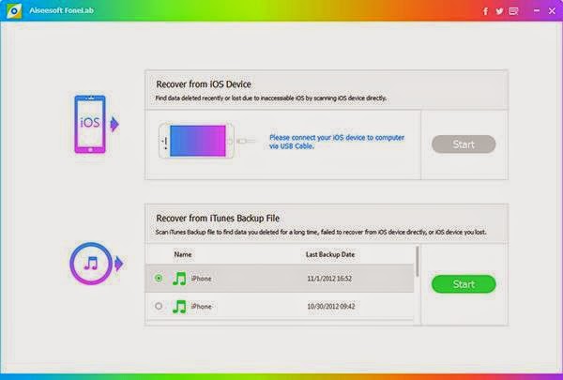This screenshot has width=563, height=380.
Task: Click 'Please connect your iOS device' message
Action: 337,142
